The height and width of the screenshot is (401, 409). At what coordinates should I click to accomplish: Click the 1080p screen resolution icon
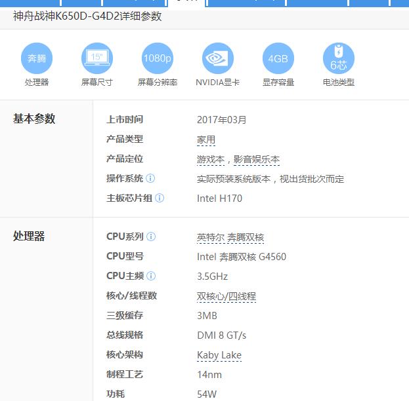coord(158,58)
